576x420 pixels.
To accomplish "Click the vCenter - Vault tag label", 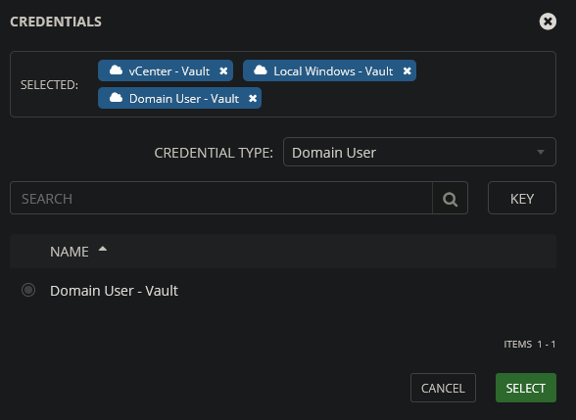I will coord(168,71).
